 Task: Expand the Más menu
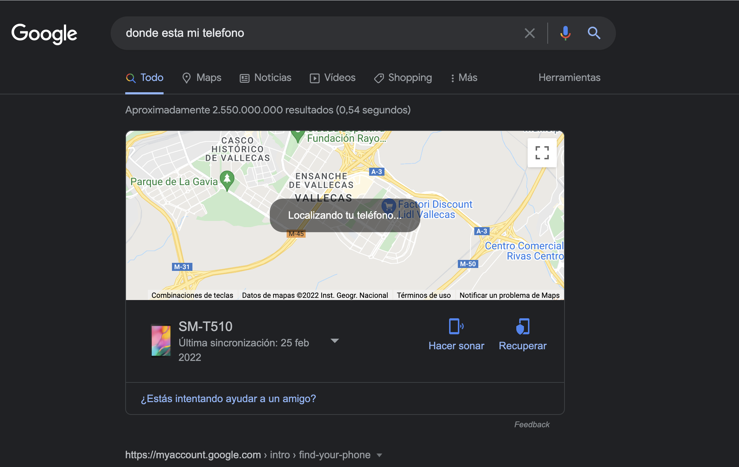pyautogui.click(x=464, y=78)
